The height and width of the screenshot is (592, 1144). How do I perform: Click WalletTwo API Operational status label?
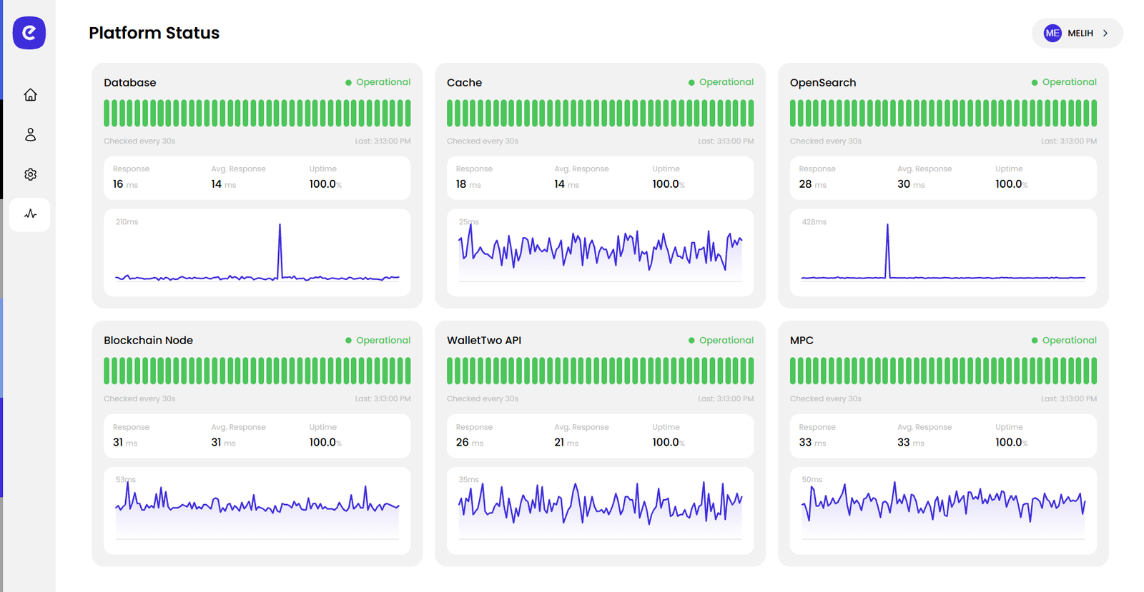(x=726, y=341)
